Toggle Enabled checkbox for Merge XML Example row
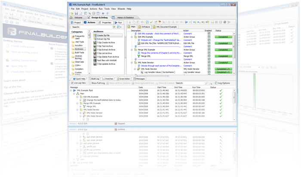This screenshot has height=177, width=301. pos(209,50)
